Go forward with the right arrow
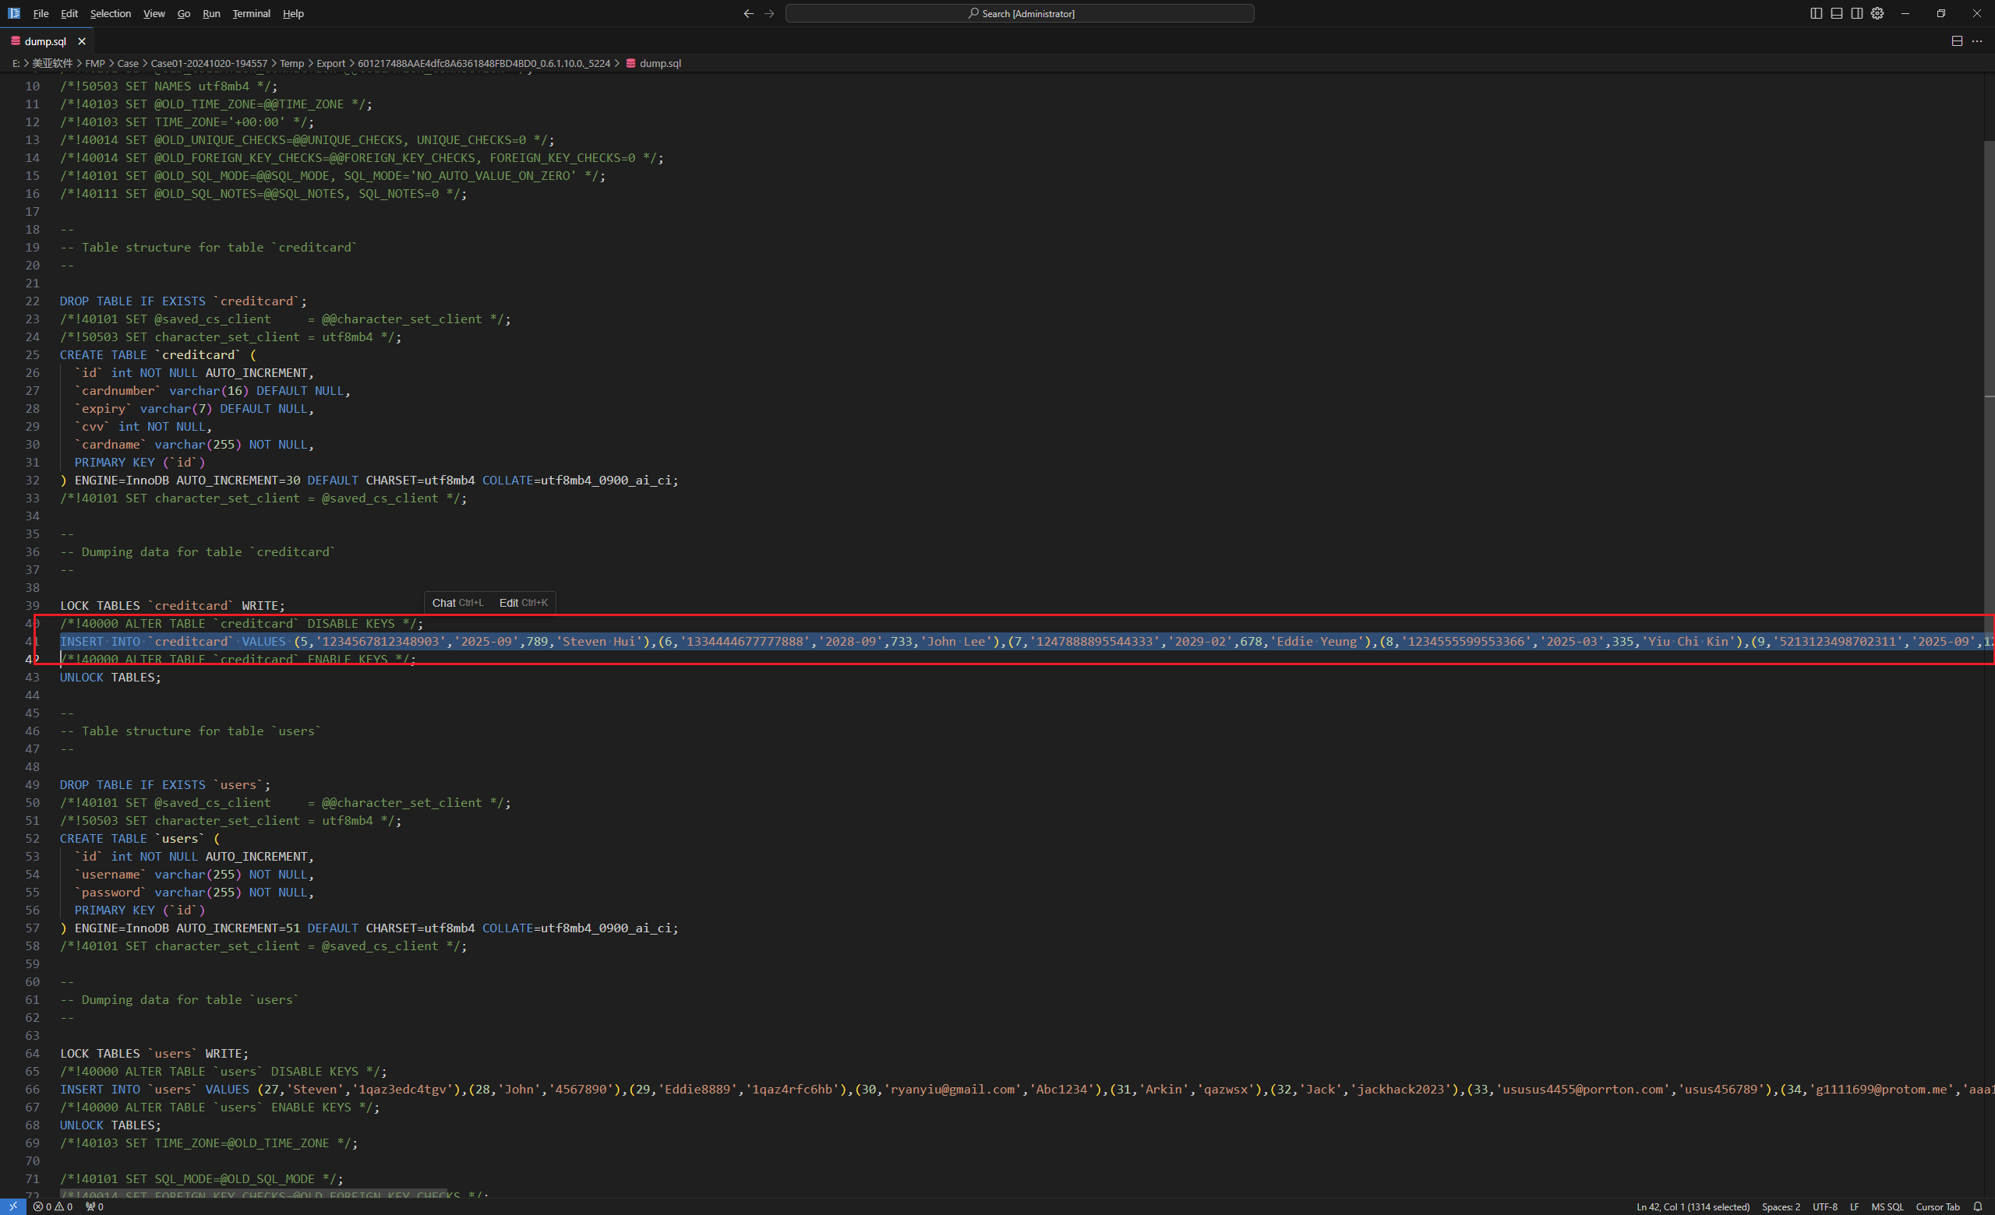 tap(769, 14)
